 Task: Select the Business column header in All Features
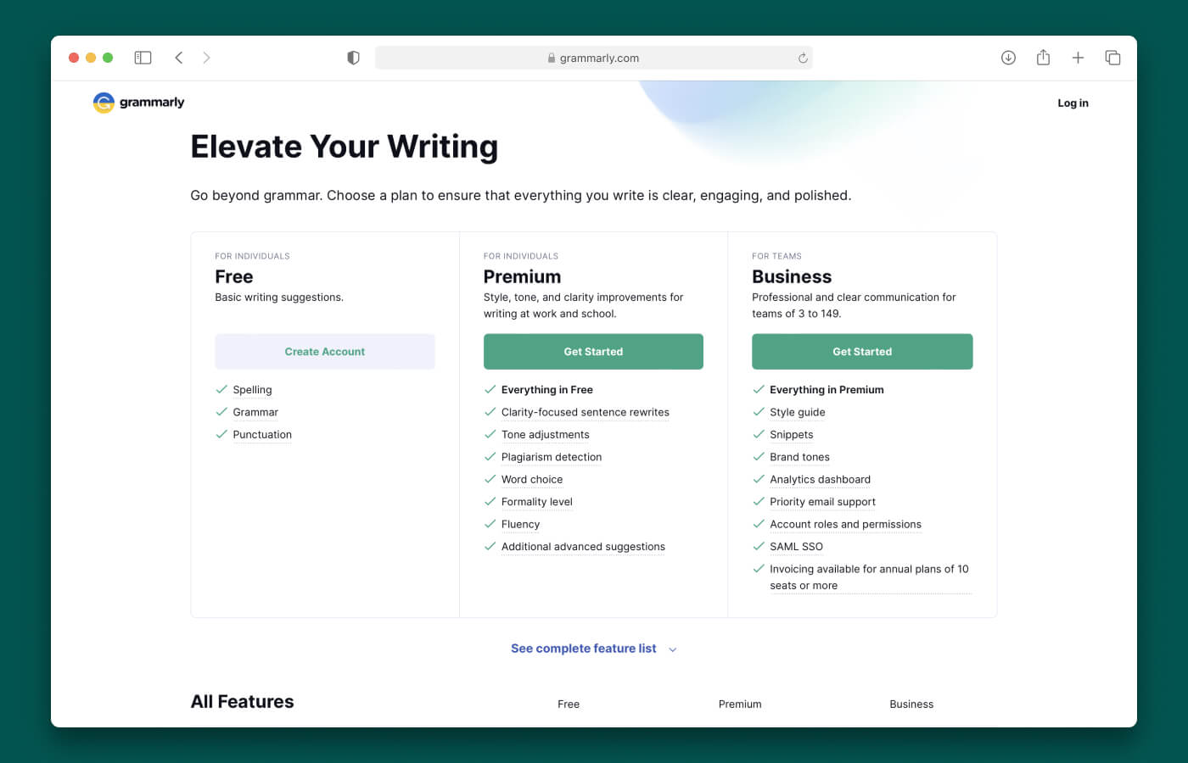click(x=911, y=704)
